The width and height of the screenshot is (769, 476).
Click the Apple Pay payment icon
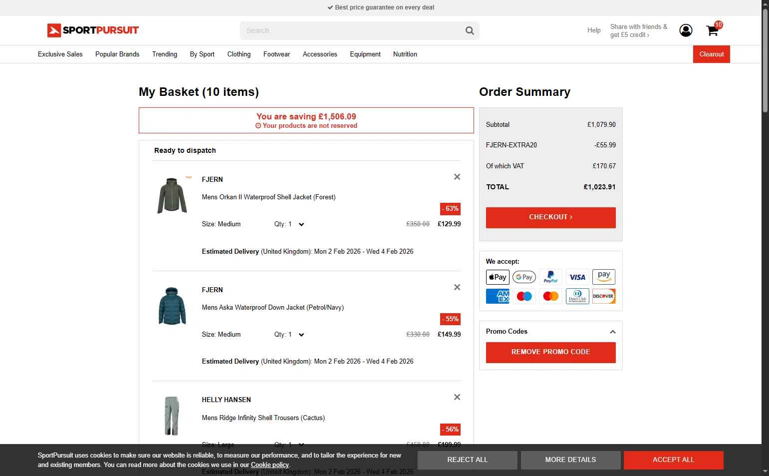point(498,277)
